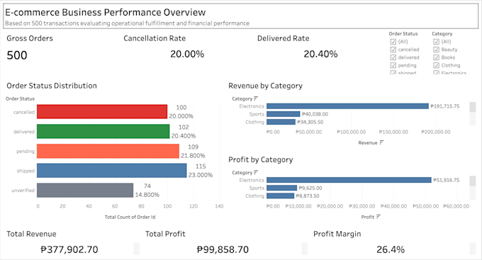
Task: Click the 'shipped' axis label
Action: [x=26, y=171]
